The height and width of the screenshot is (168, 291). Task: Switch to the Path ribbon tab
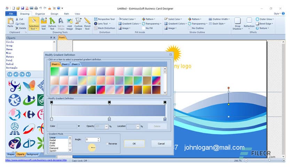(x=66, y=14)
